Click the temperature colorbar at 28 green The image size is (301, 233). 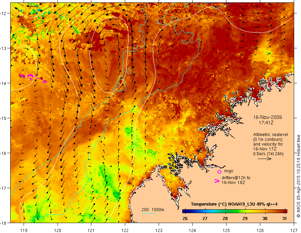pos(225,211)
